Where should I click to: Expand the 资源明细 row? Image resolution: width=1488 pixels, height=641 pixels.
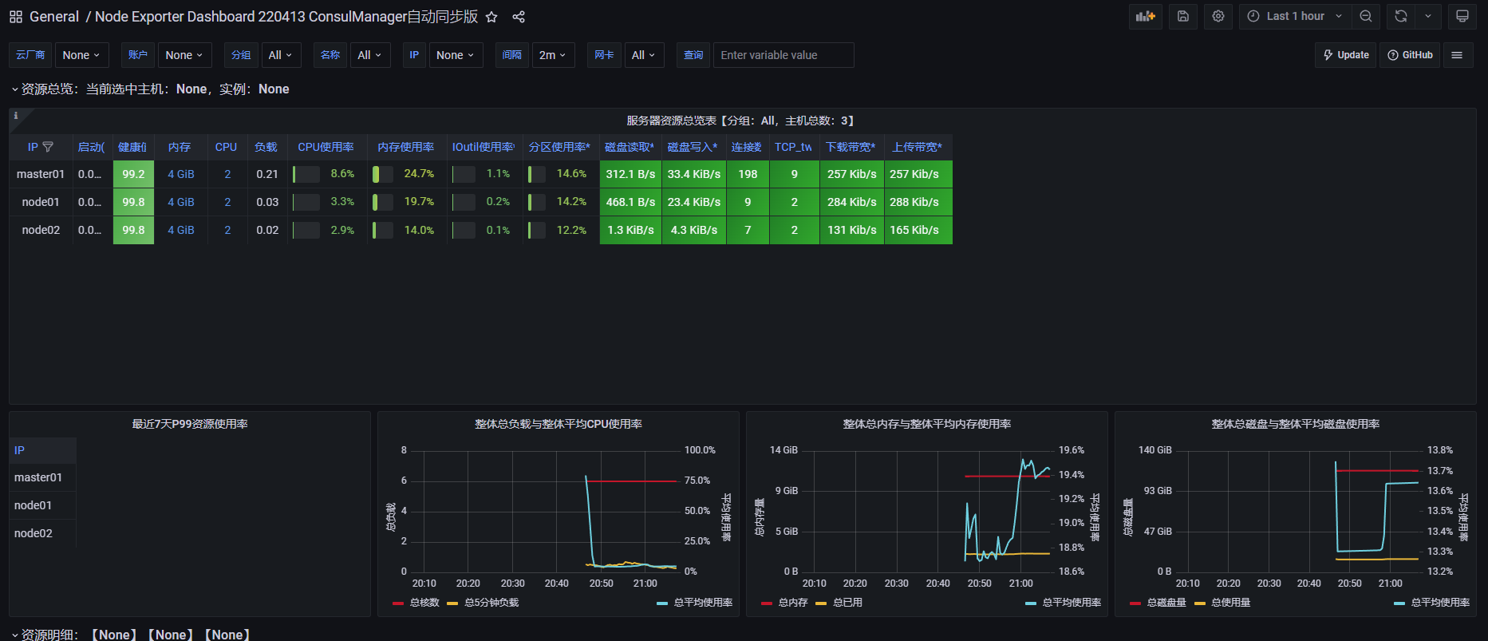tap(132, 635)
